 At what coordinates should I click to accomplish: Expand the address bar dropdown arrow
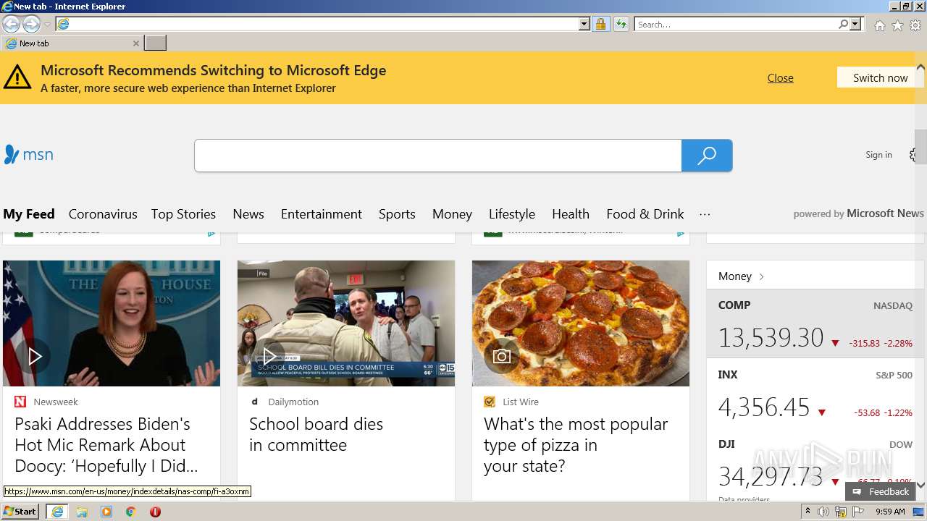pyautogui.click(x=584, y=24)
